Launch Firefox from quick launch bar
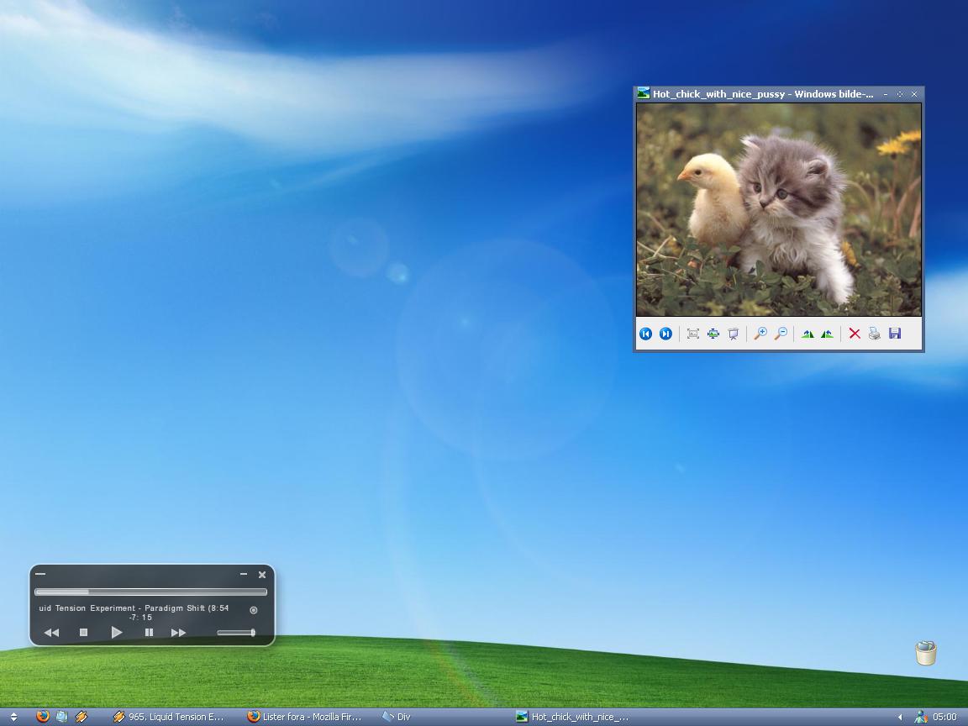The image size is (968, 726). [x=43, y=716]
